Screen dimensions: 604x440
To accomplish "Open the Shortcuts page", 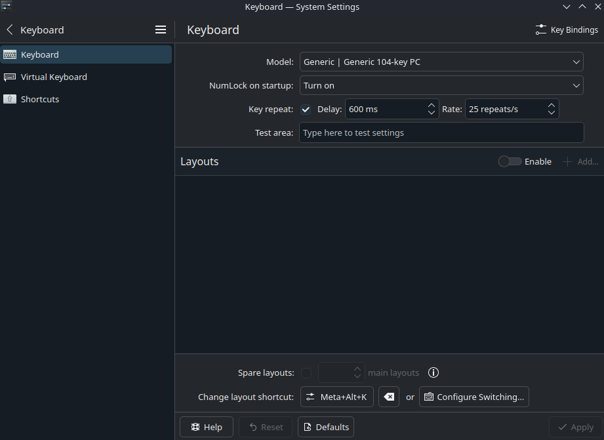I will [86, 99].
